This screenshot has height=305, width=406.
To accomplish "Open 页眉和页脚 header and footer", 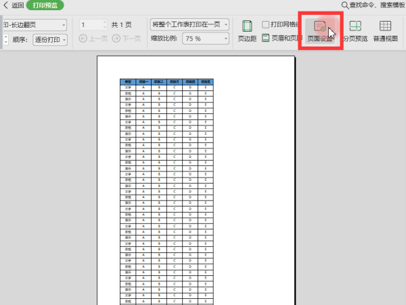I will (281, 38).
